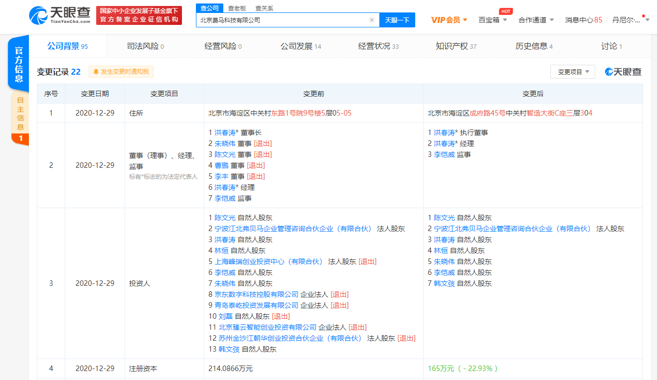Open 苏州金沙江朝华创业投资合伙企业 link
This screenshot has height=380, width=657.
[291, 338]
